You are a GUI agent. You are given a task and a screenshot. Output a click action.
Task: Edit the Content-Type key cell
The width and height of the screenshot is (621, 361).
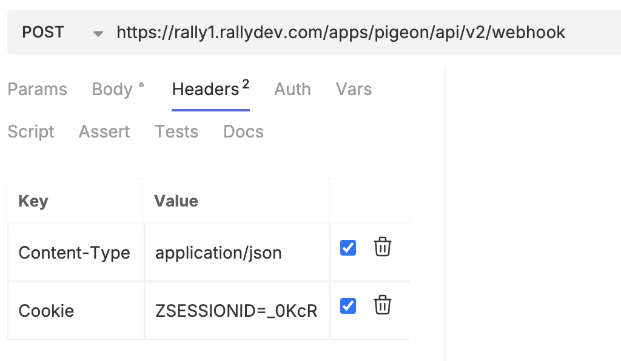[x=75, y=253]
